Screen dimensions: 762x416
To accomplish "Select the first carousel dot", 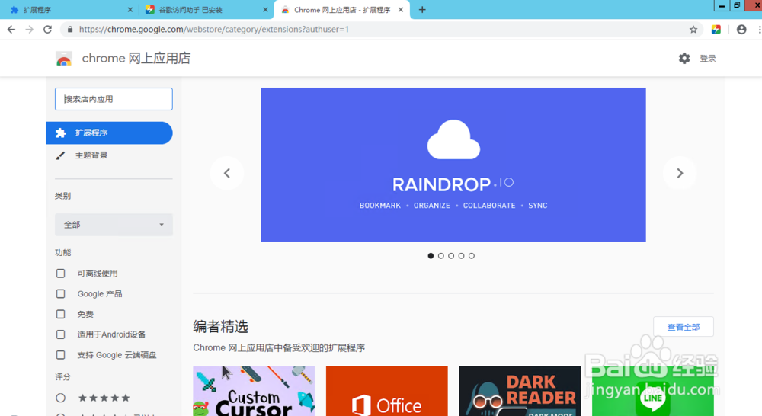I will pos(431,256).
